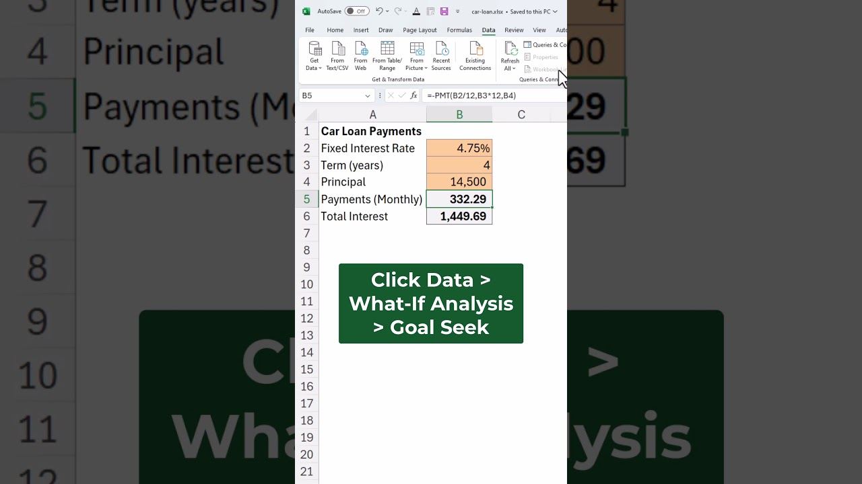Open the Undo history dropdown arrow
The width and height of the screenshot is (862, 484).
click(x=387, y=11)
